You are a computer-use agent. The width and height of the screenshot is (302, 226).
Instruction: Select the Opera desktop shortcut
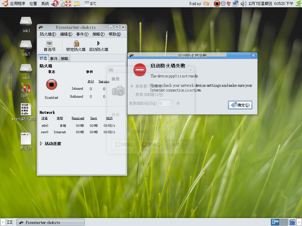click(26, 91)
